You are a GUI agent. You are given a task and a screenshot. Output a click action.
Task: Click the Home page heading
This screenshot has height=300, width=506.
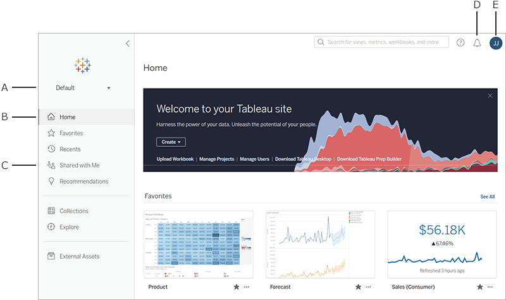(x=155, y=68)
